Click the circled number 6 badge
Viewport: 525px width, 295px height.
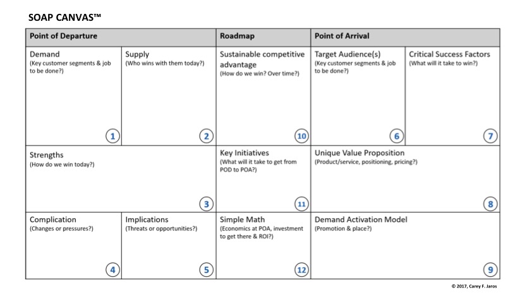pos(396,136)
